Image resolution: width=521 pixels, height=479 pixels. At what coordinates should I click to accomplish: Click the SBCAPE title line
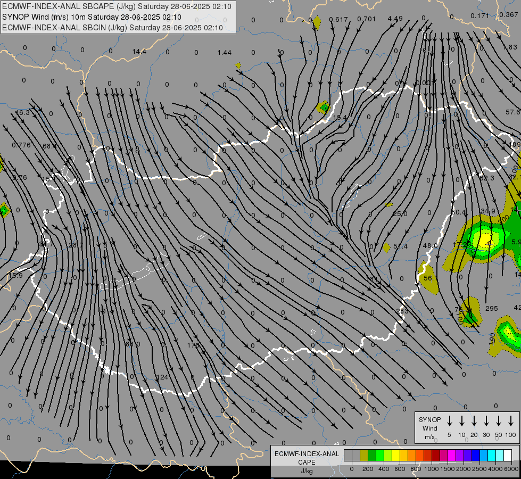click(x=117, y=6)
